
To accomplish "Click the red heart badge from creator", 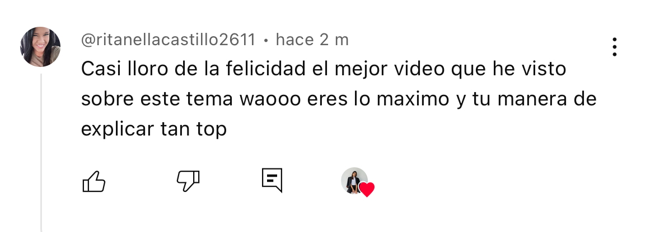I will (367, 190).
